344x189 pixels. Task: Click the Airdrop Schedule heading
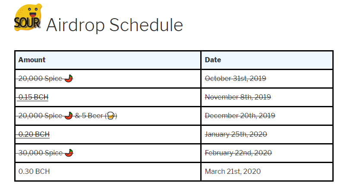click(114, 25)
